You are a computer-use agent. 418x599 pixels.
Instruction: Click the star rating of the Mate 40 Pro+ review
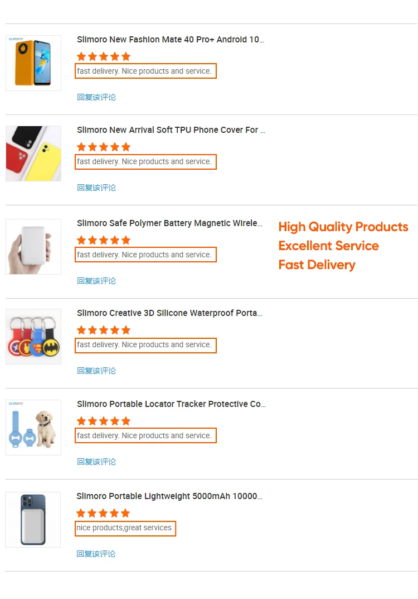[104, 56]
